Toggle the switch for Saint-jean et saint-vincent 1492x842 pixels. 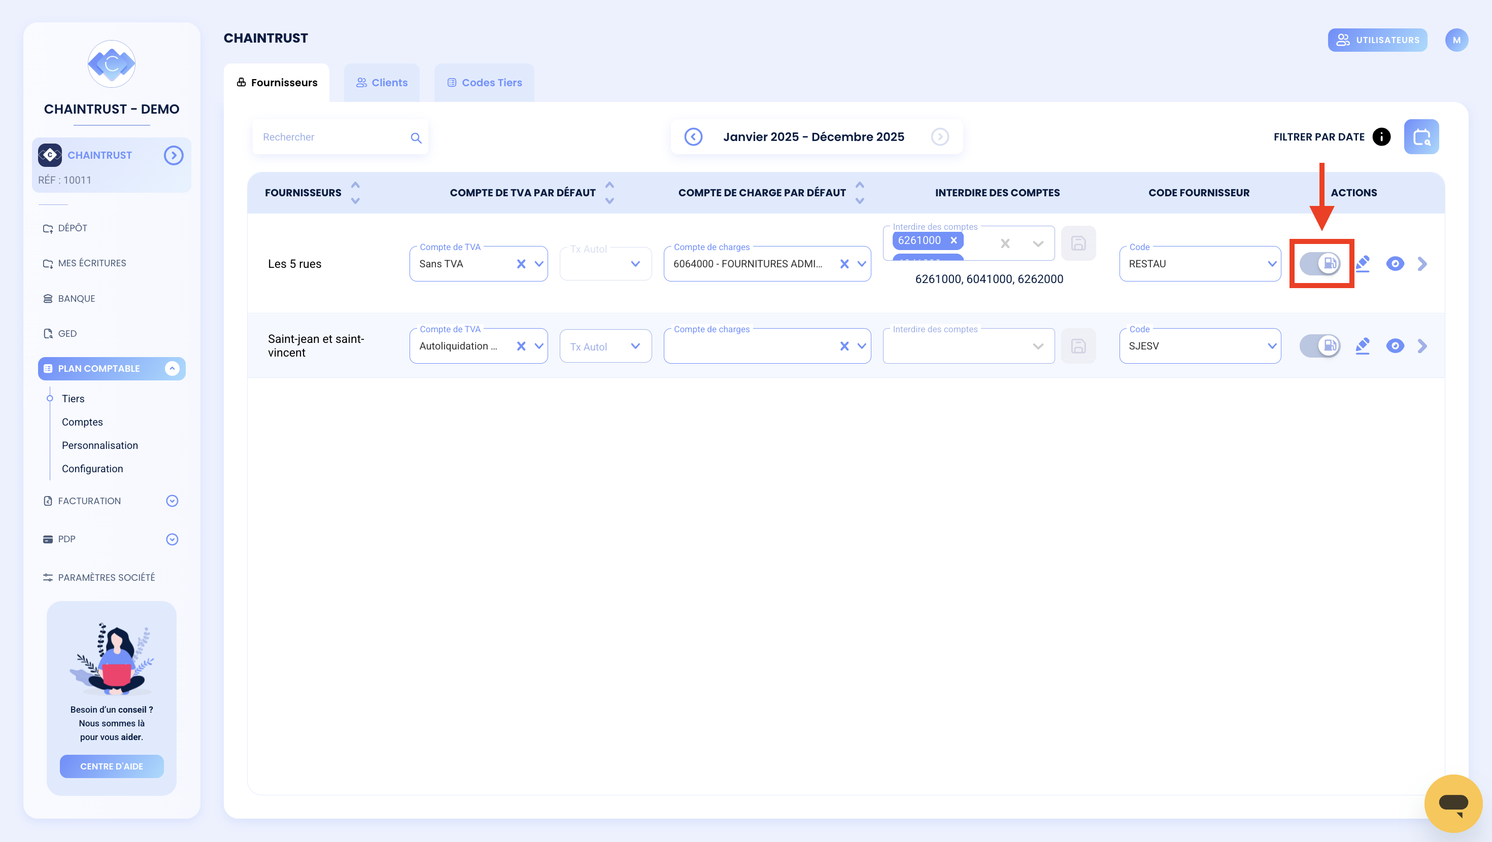point(1320,346)
